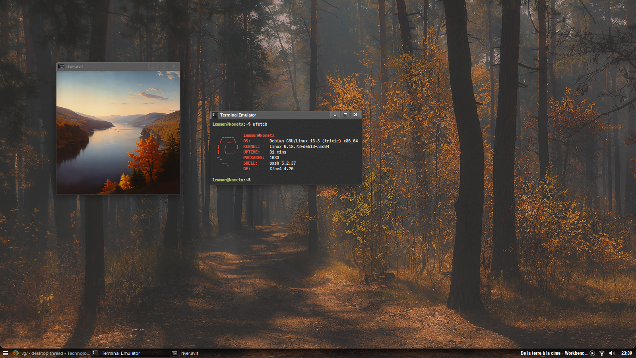Close the Terminal Emulator window
Image resolution: width=636 pixels, height=358 pixels.
[356, 115]
